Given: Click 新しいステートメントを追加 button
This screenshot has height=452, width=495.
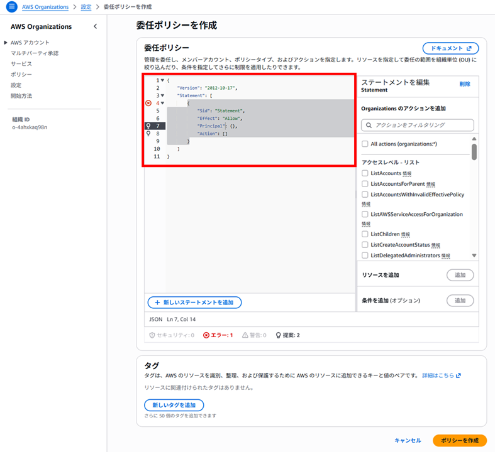Looking at the screenshot, I should point(194,303).
